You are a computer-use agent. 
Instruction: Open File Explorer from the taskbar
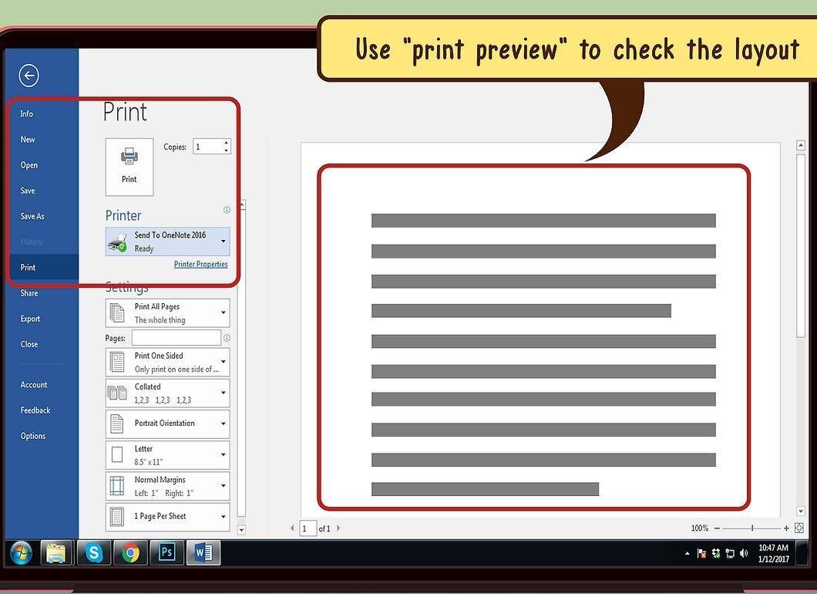pyautogui.click(x=56, y=553)
